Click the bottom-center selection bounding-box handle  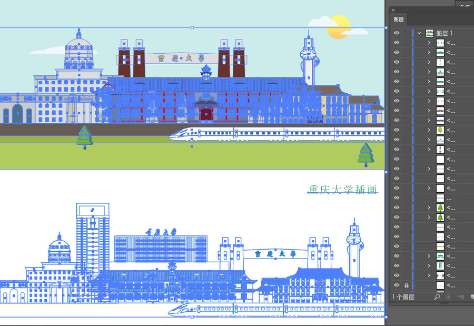click(192, 317)
